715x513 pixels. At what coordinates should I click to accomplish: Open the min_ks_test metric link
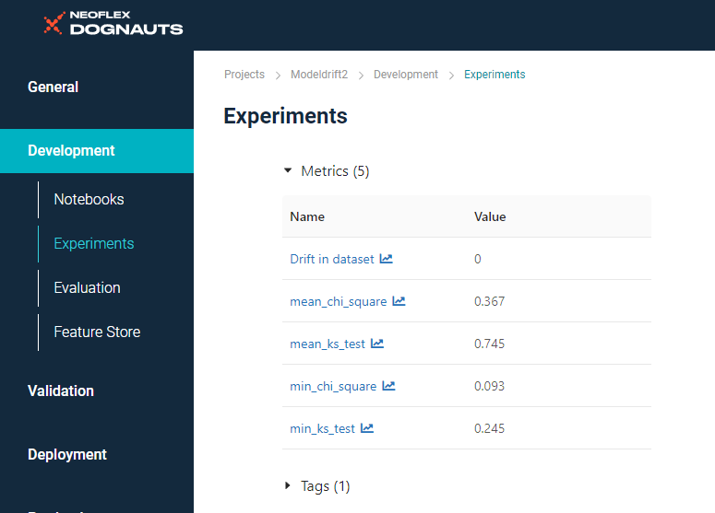(322, 428)
